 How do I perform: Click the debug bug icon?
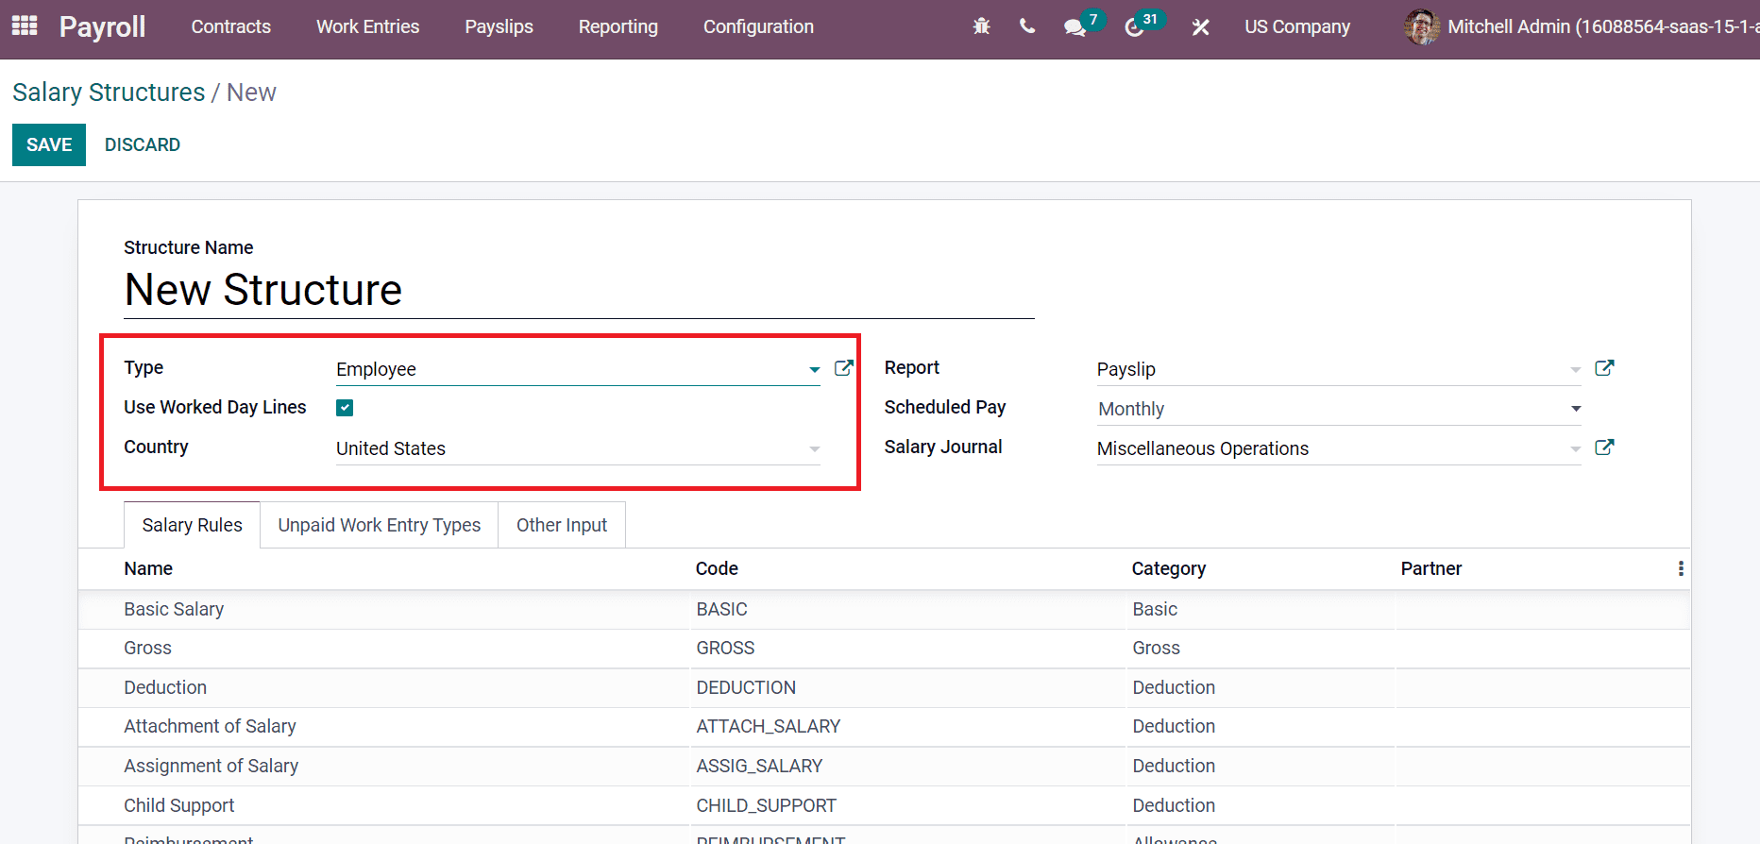981,26
